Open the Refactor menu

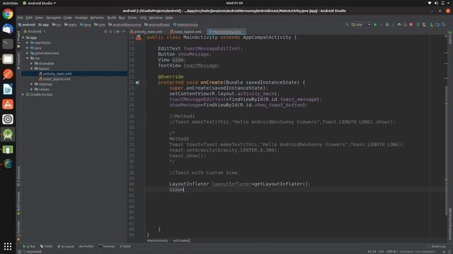[97, 18]
